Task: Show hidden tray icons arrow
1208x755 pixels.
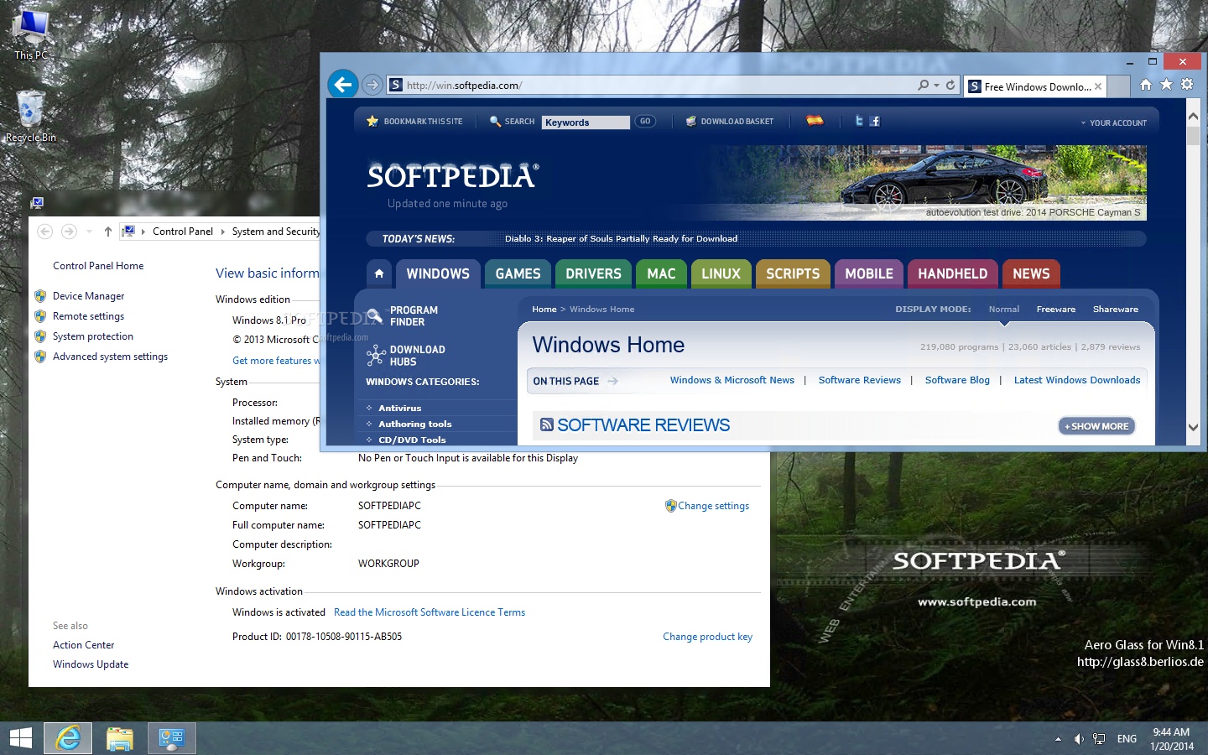Action: [x=1058, y=739]
